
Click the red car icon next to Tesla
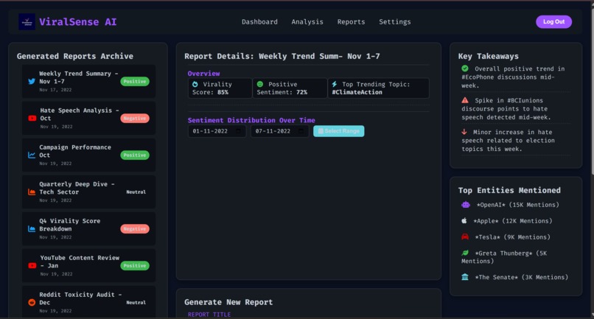465,236
